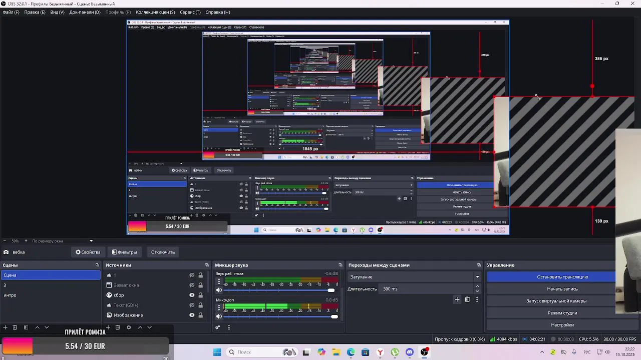The width and height of the screenshot is (641, 360).
Task: Open Свойства for selected source
Action: (x=88, y=252)
